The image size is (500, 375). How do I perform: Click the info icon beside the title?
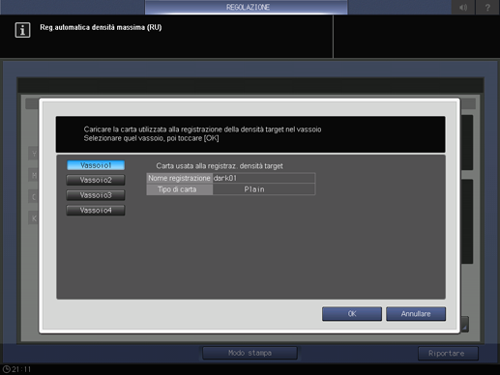(22, 30)
